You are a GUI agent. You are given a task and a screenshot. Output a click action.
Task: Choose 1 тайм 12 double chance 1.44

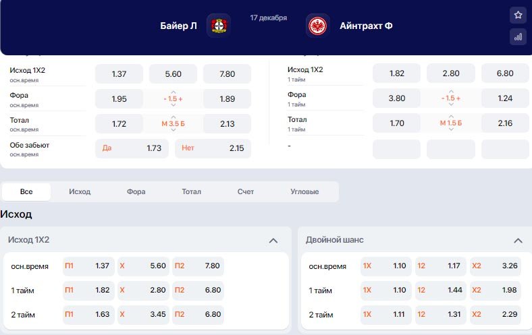(440, 291)
